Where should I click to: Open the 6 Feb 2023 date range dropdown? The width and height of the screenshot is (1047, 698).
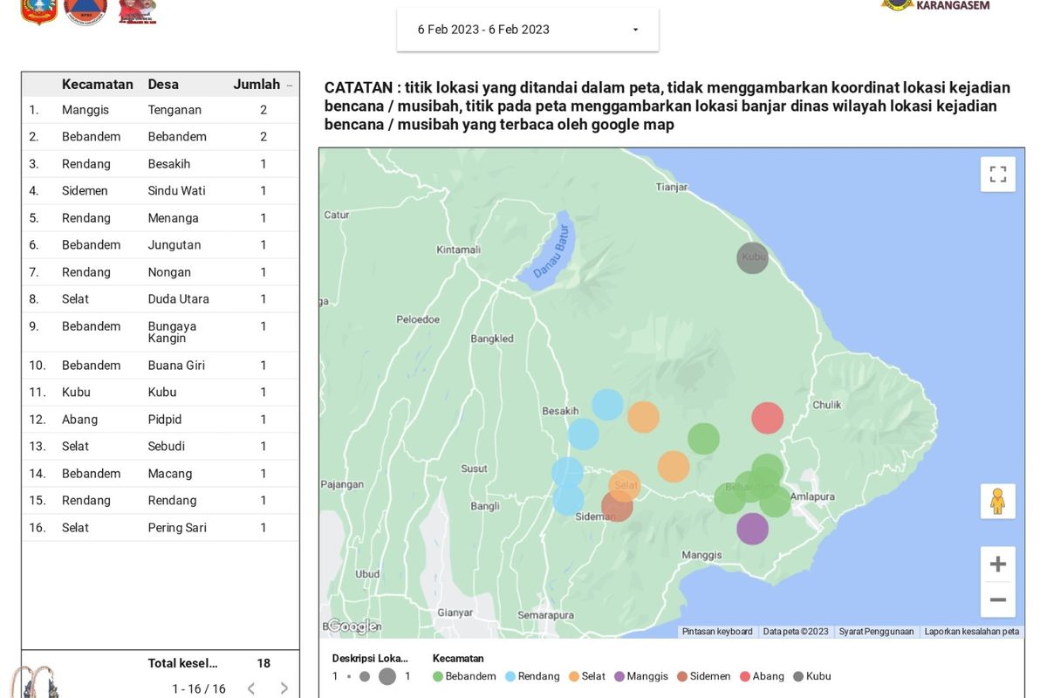coord(528,30)
